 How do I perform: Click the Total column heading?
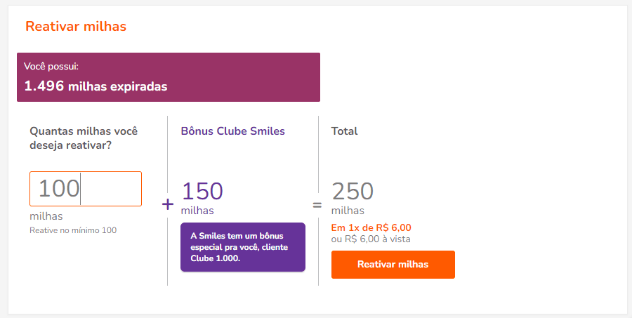[344, 131]
